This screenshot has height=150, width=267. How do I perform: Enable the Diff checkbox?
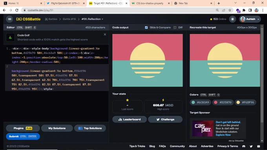click(x=175, y=27)
